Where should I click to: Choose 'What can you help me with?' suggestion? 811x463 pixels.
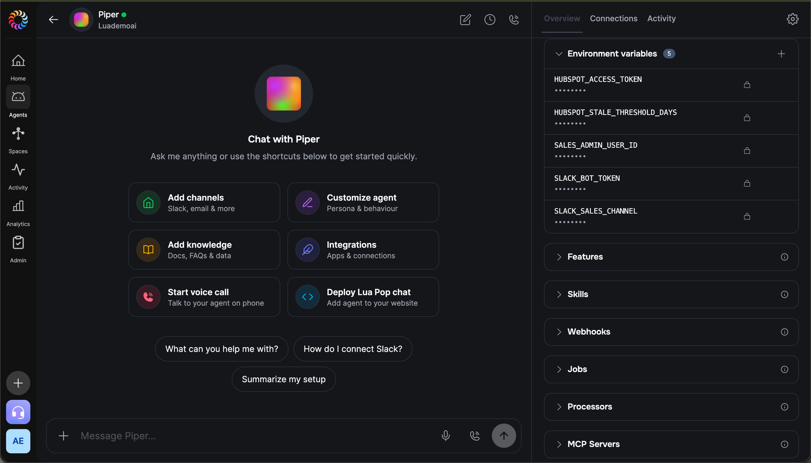point(221,349)
